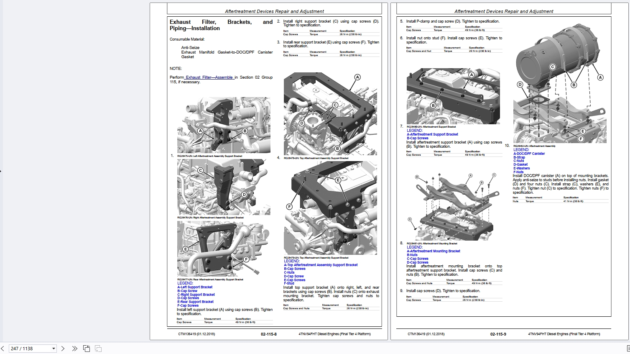
Task: Select the E-Washers legend link
Action: click(x=521, y=168)
